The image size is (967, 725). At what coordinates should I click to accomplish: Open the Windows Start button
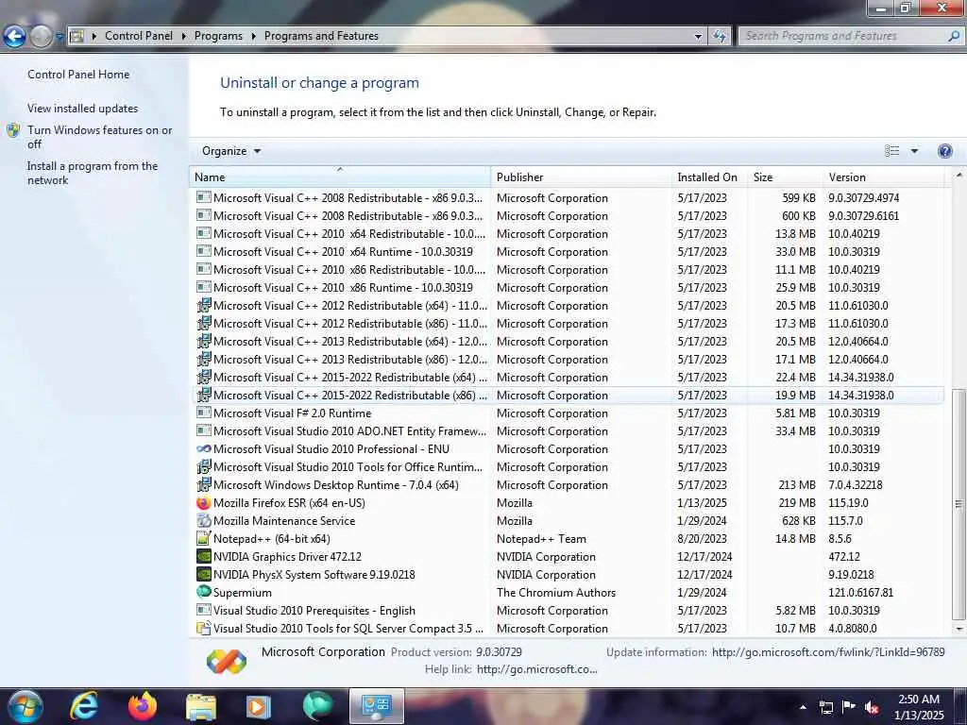(25, 706)
